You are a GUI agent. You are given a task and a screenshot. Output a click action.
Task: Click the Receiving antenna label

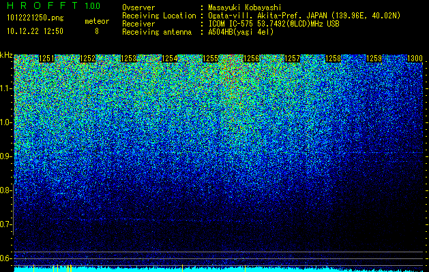pos(157,32)
